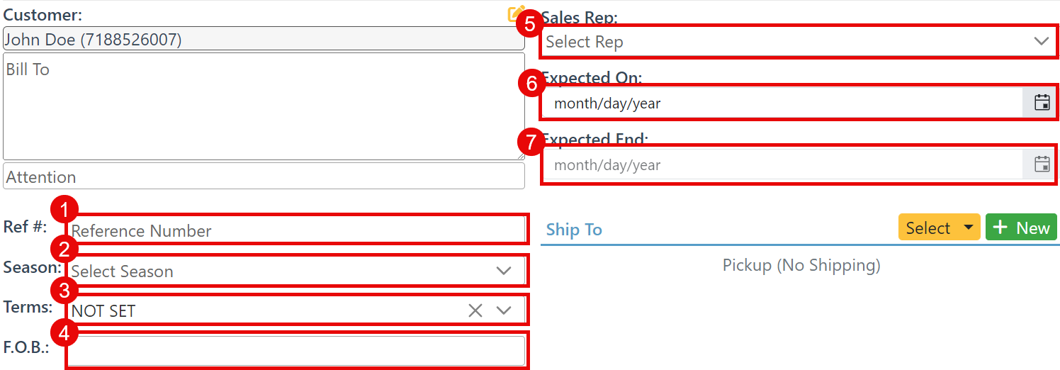1060x370 pixels.
Task: Click the Expected On date text field
Action: point(779,103)
